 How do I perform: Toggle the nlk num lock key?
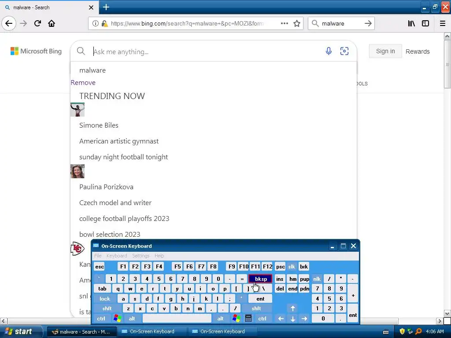point(317,279)
